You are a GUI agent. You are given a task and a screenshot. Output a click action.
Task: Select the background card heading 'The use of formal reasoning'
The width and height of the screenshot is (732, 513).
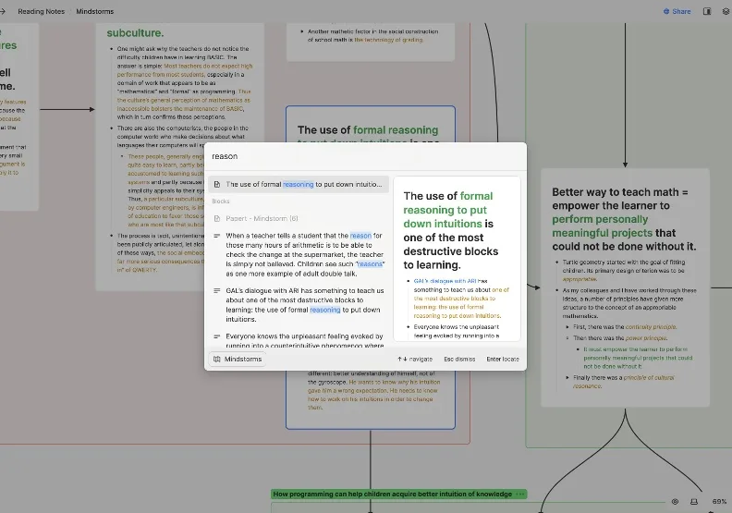368,130
